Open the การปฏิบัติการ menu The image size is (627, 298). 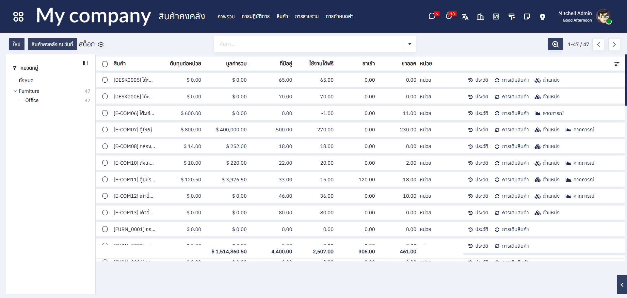tap(255, 16)
